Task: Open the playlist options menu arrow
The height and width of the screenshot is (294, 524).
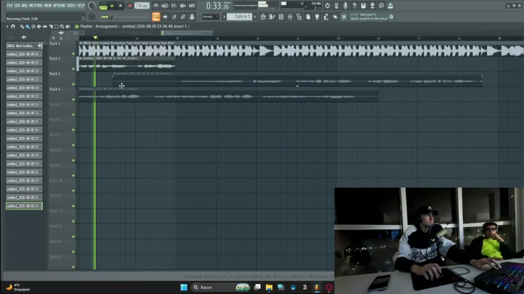Action: [x=7, y=27]
